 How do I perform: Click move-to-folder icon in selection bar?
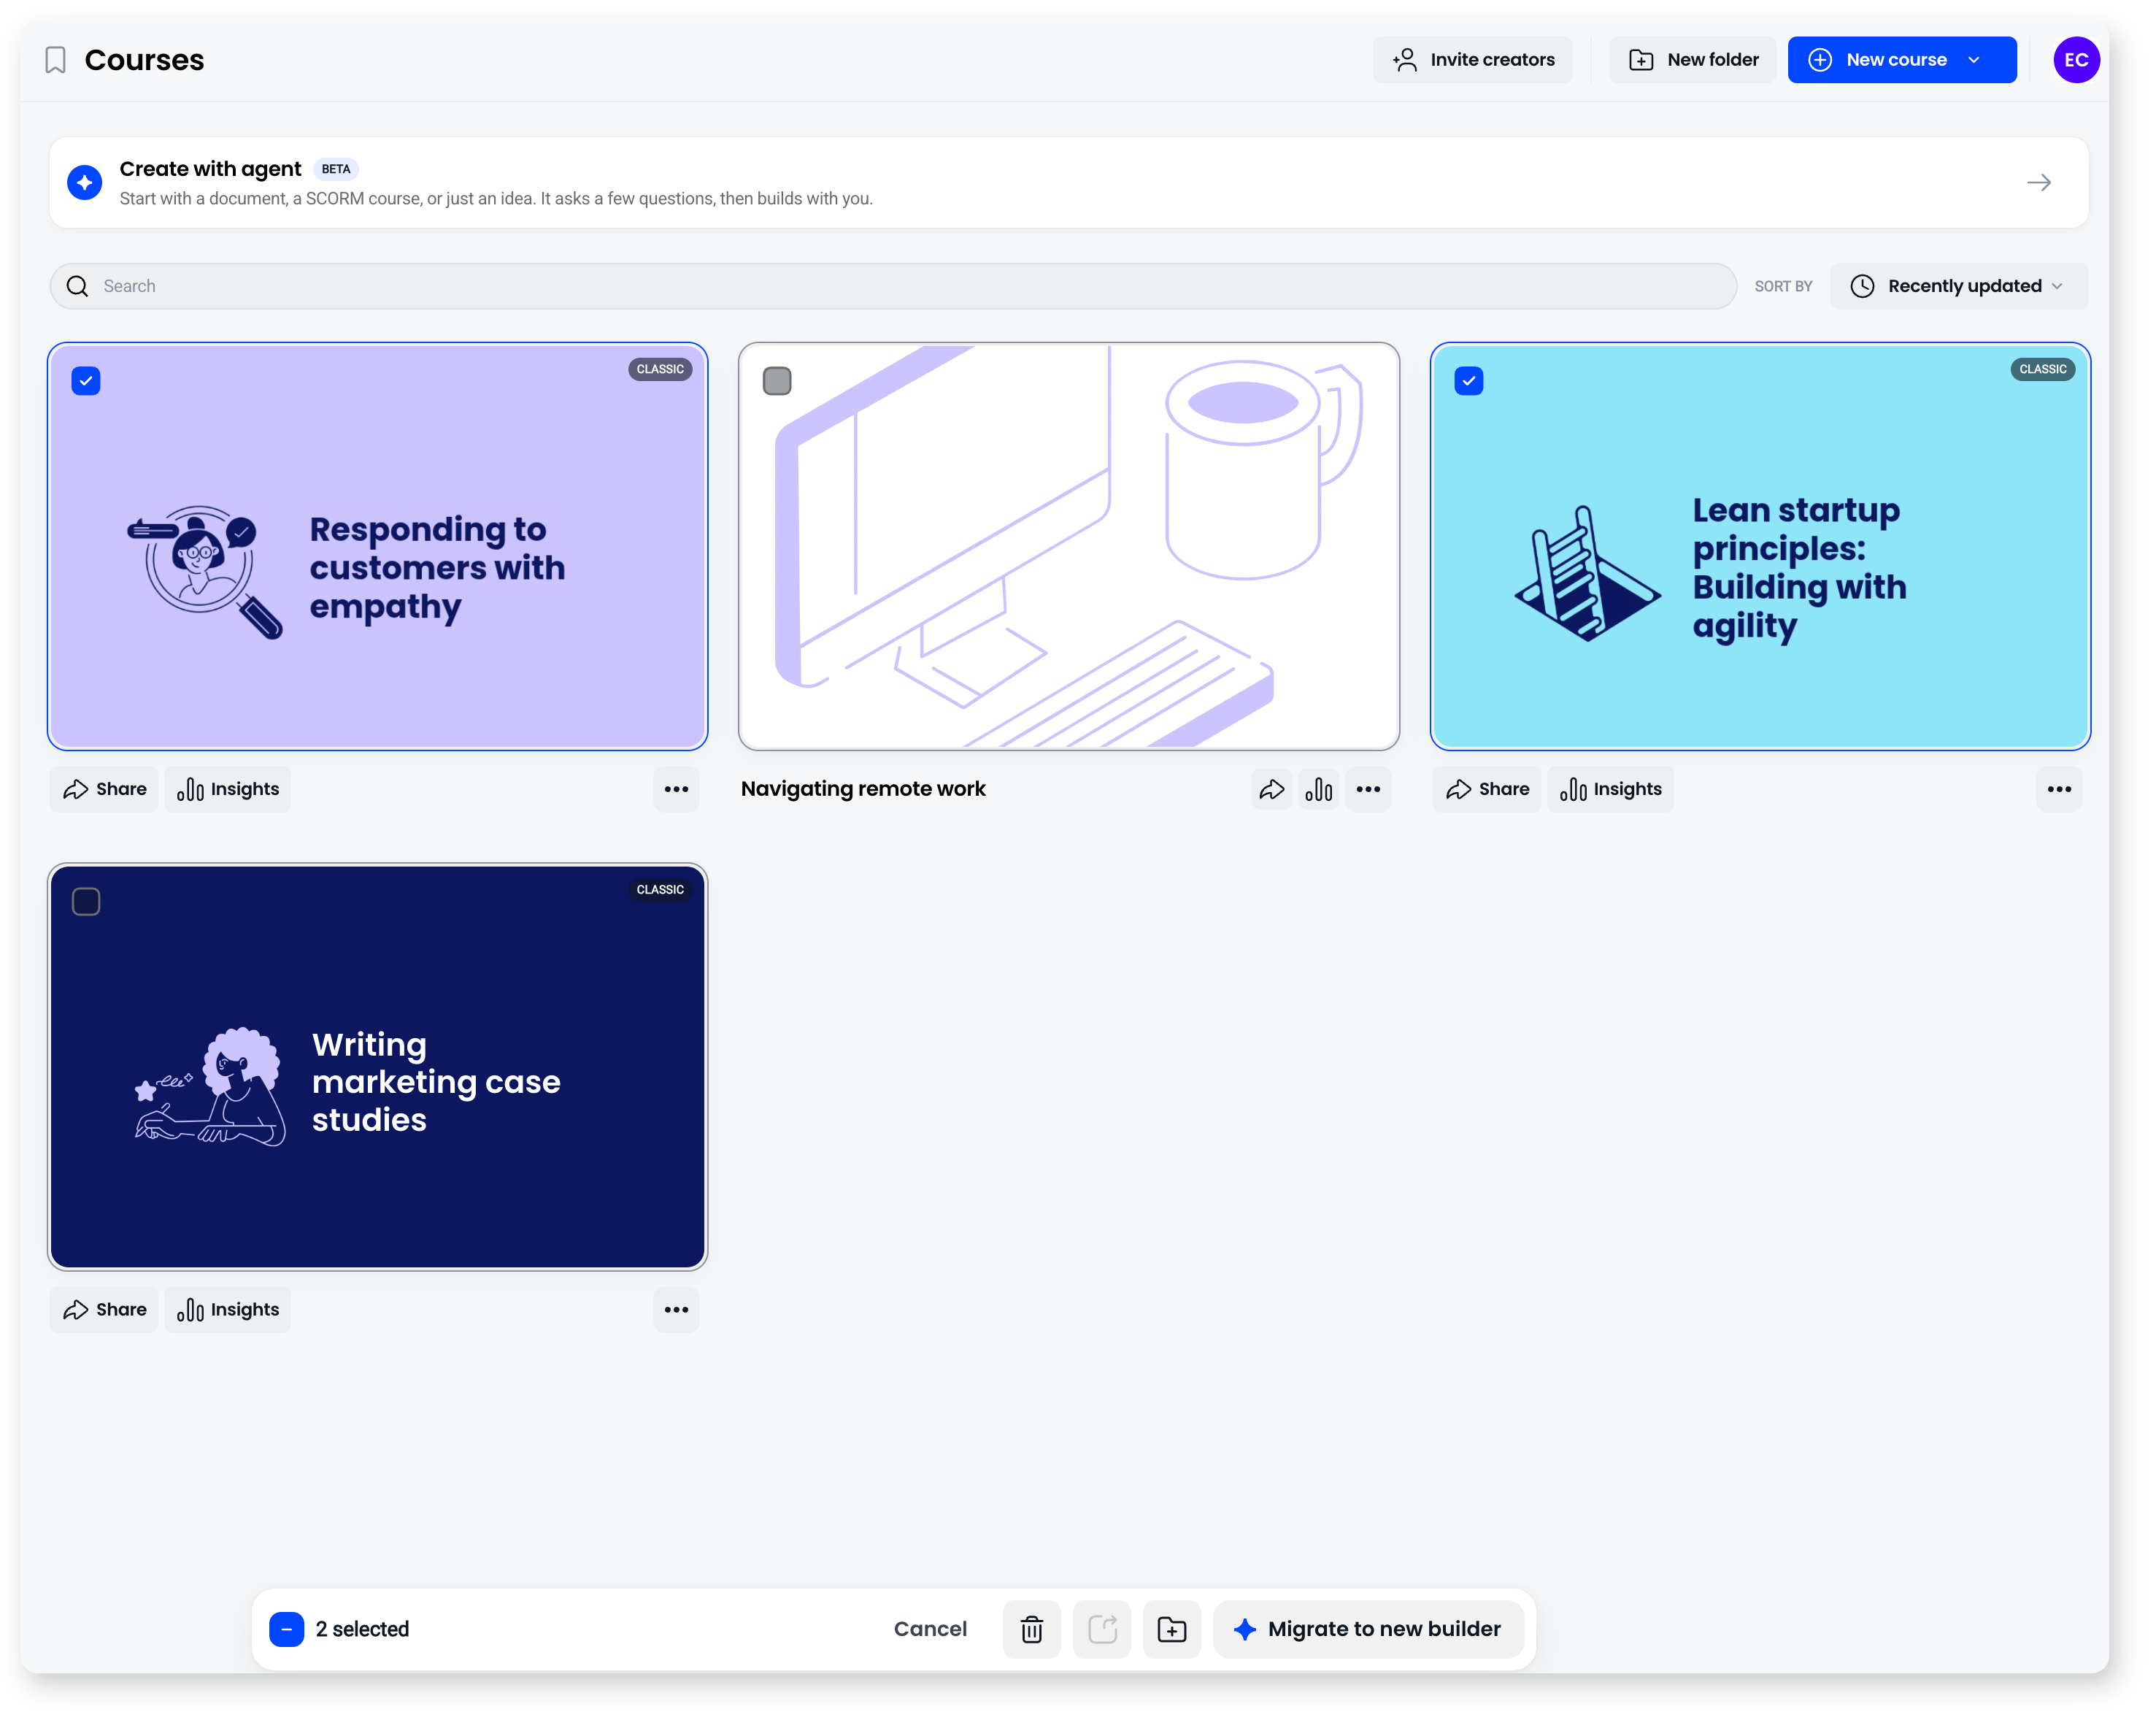click(x=1172, y=1629)
